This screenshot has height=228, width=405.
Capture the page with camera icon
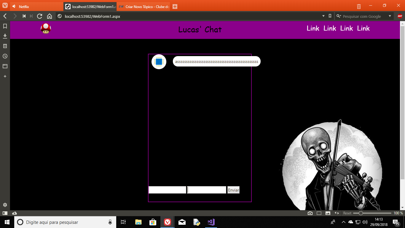[x=310, y=213]
